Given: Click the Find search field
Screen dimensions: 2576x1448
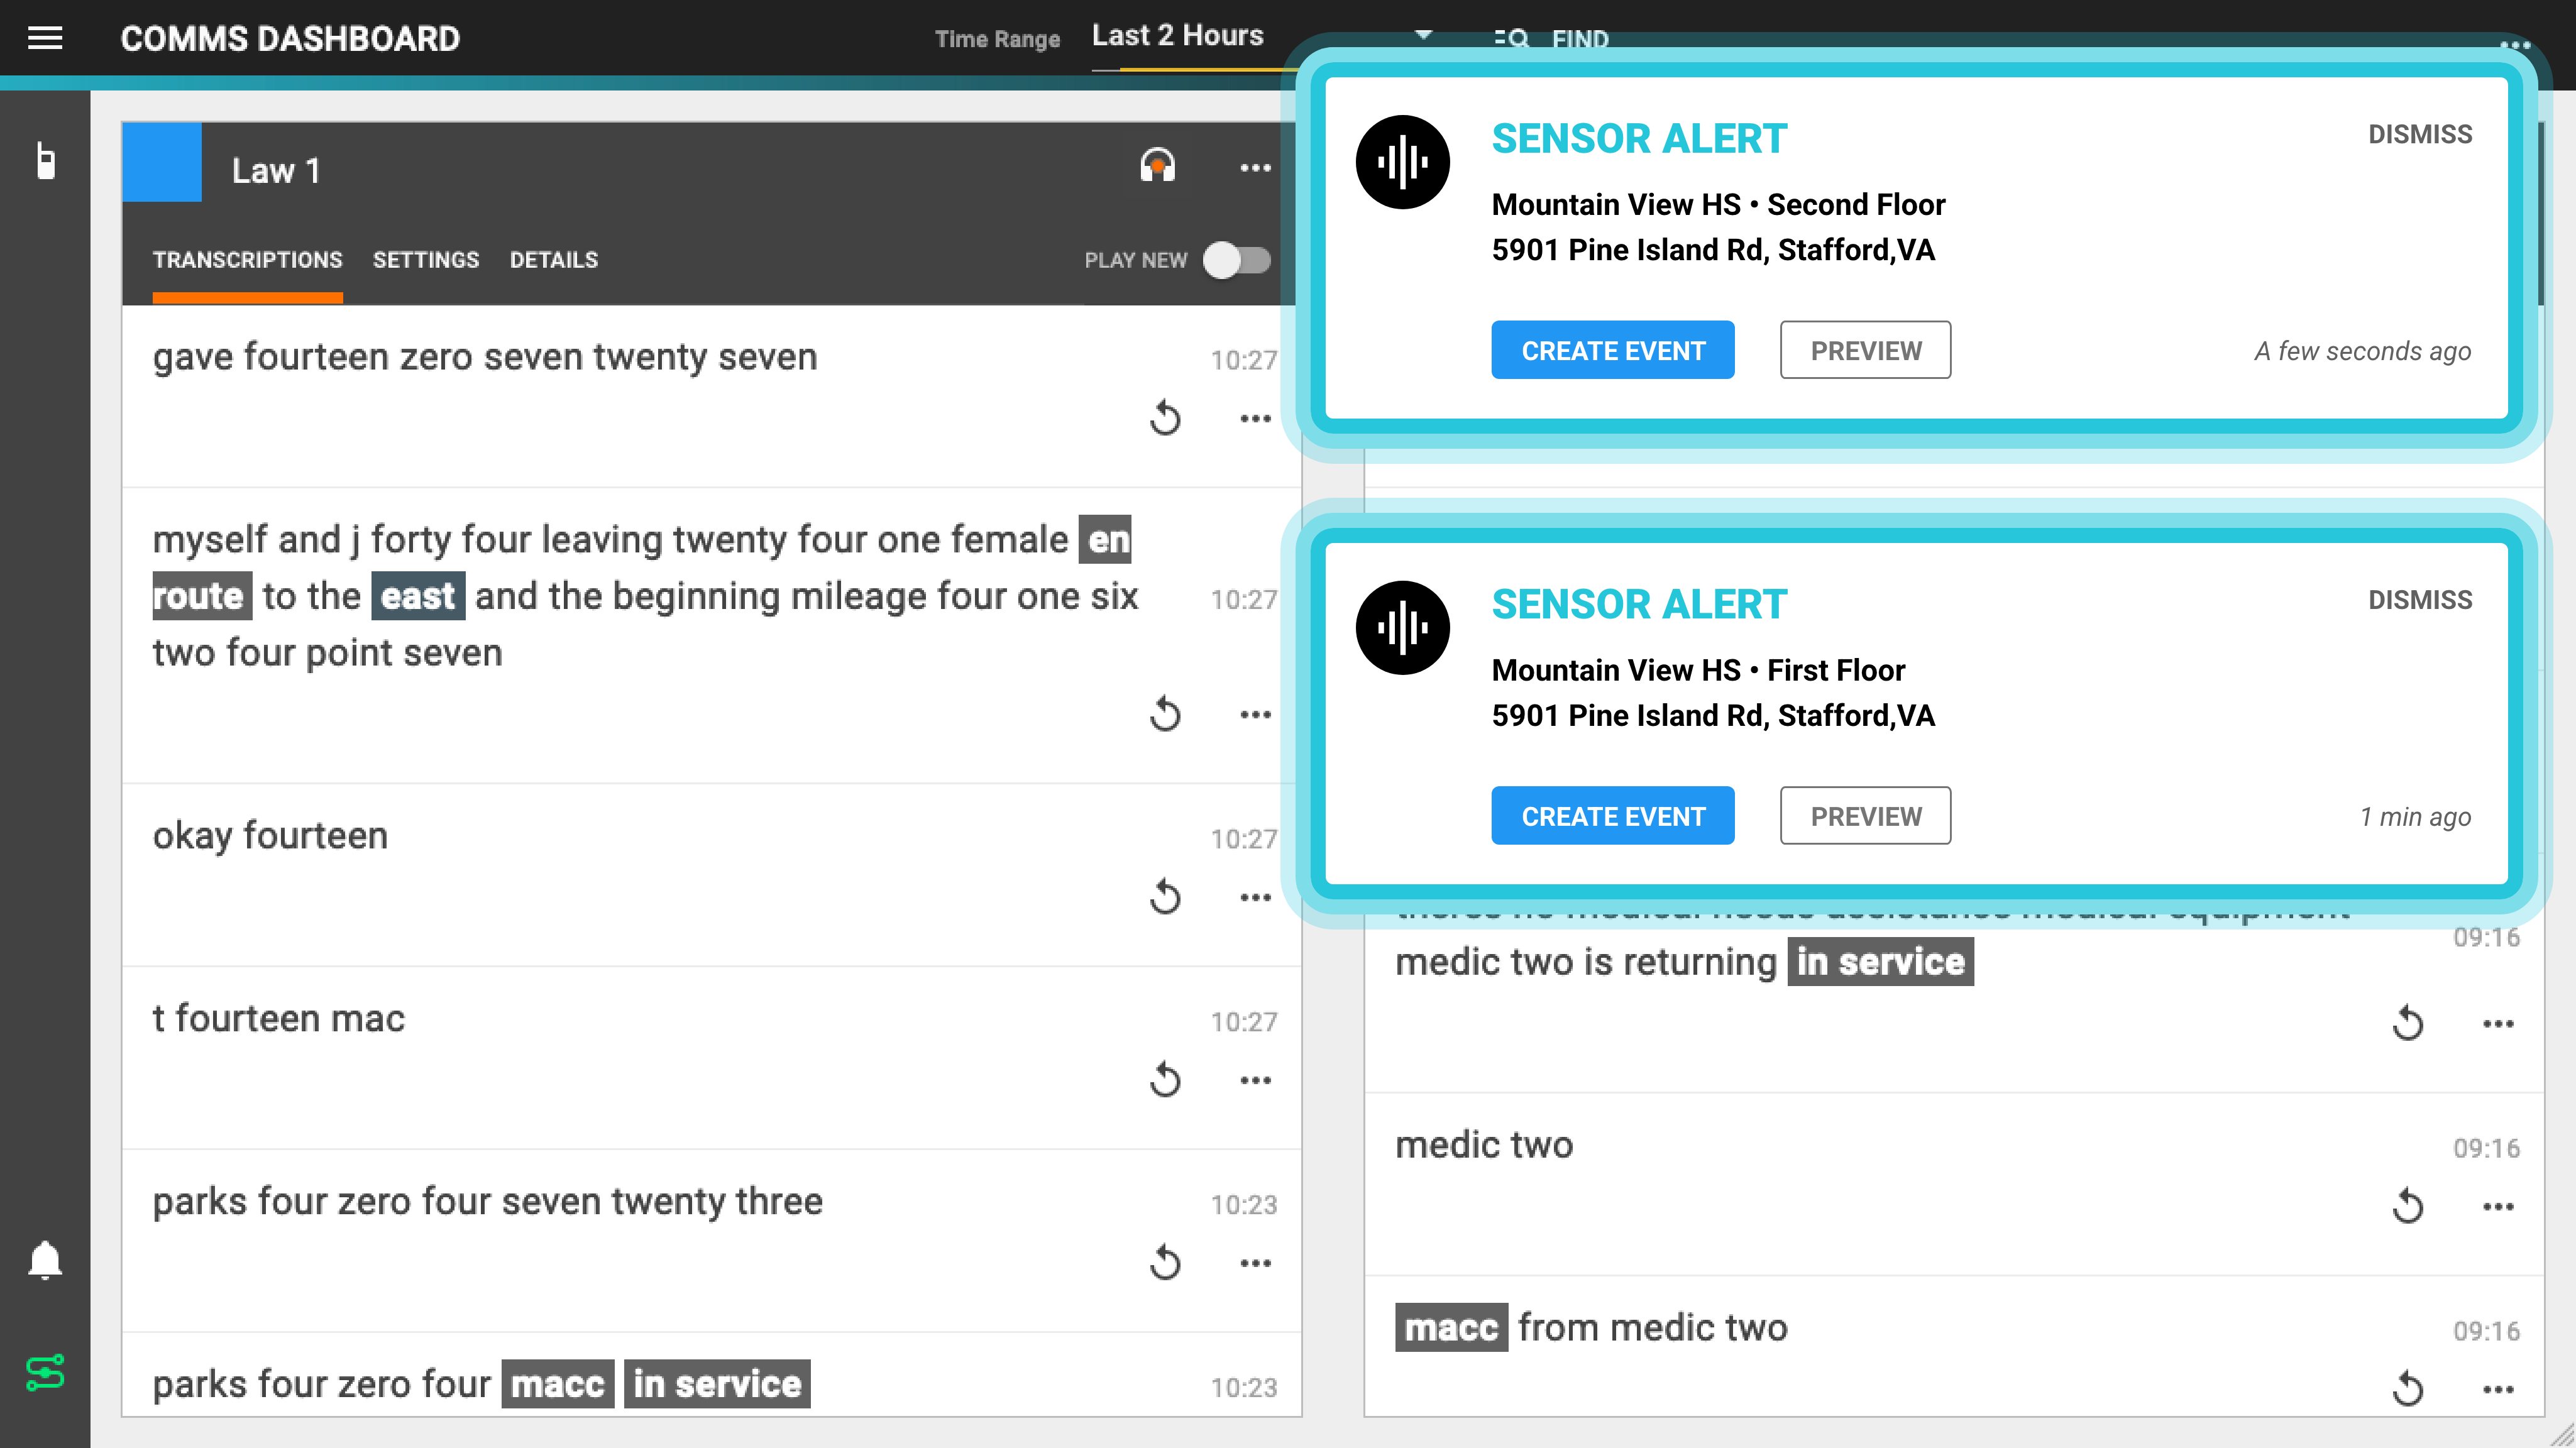Looking at the screenshot, I should click(x=1580, y=39).
